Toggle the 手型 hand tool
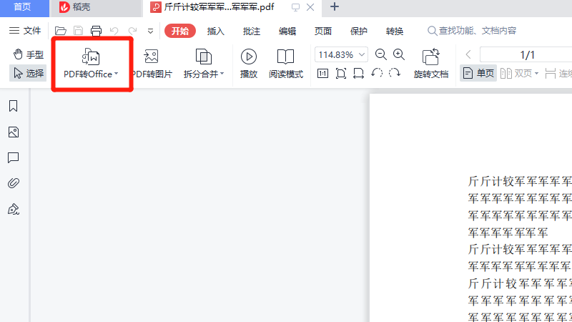 pos(29,54)
